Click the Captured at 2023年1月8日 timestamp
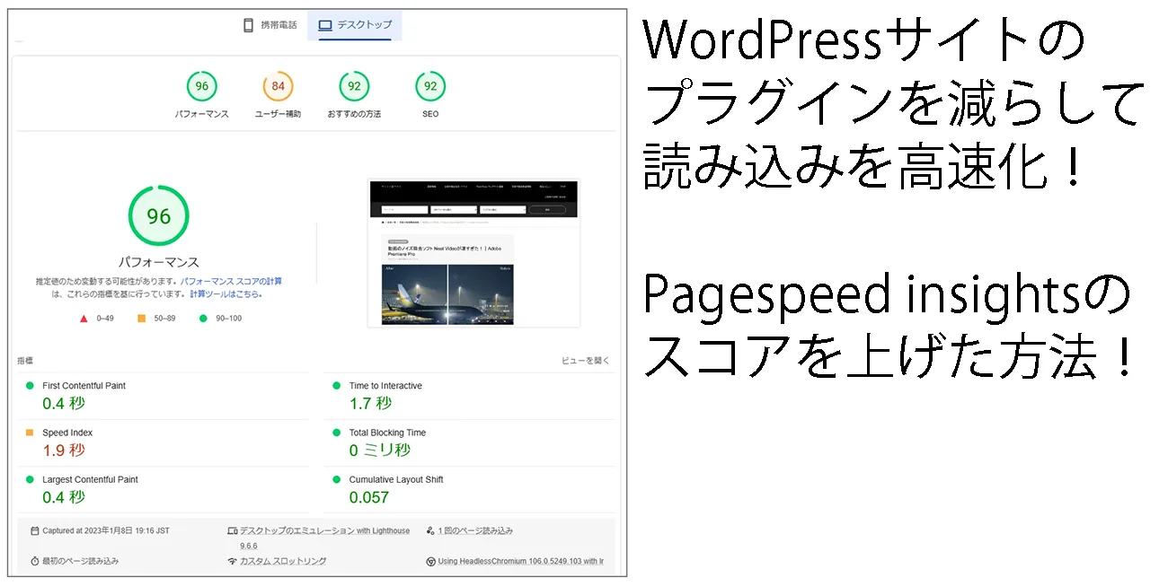Screen dimensions: 1168x586 [106, 531]
